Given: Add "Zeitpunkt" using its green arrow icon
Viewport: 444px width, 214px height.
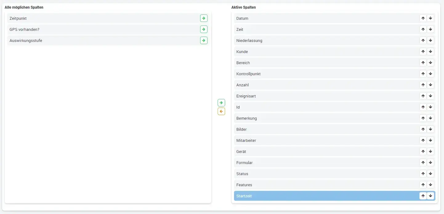Looking at the screenshot, I should [204, 18].
